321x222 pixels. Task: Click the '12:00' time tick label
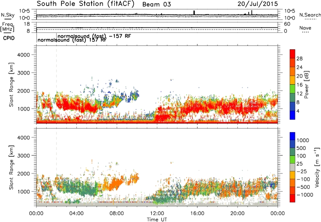point(157,214)
